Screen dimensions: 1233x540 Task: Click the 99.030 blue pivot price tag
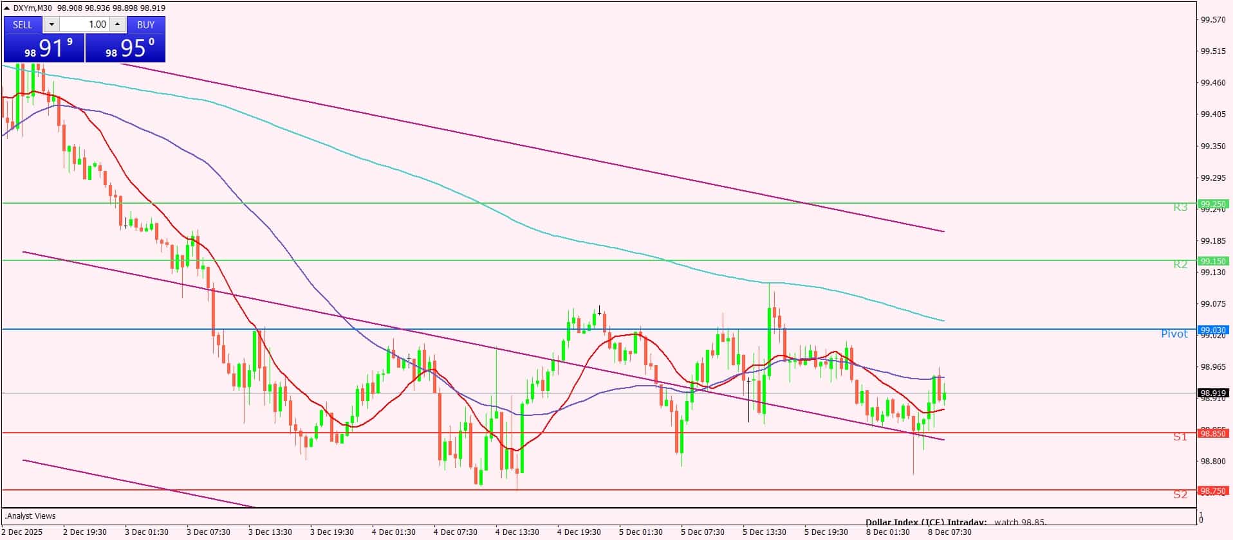pyautogui.click(x=1213, y=330)
